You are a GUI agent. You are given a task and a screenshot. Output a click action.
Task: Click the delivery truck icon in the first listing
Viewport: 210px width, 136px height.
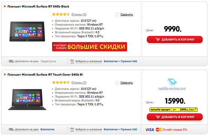11,61
